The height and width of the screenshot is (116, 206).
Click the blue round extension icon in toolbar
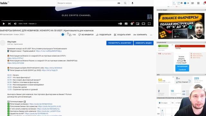click(185, 3)
